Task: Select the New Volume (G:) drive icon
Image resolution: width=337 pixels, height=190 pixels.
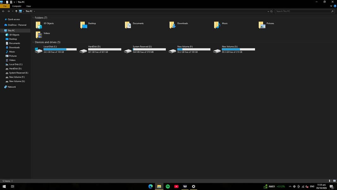Action: pos(217,51)
